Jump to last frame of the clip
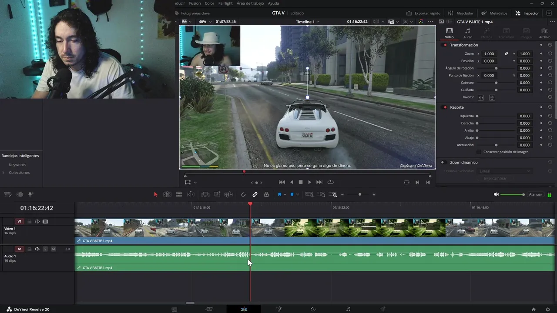 coord(319,182)
